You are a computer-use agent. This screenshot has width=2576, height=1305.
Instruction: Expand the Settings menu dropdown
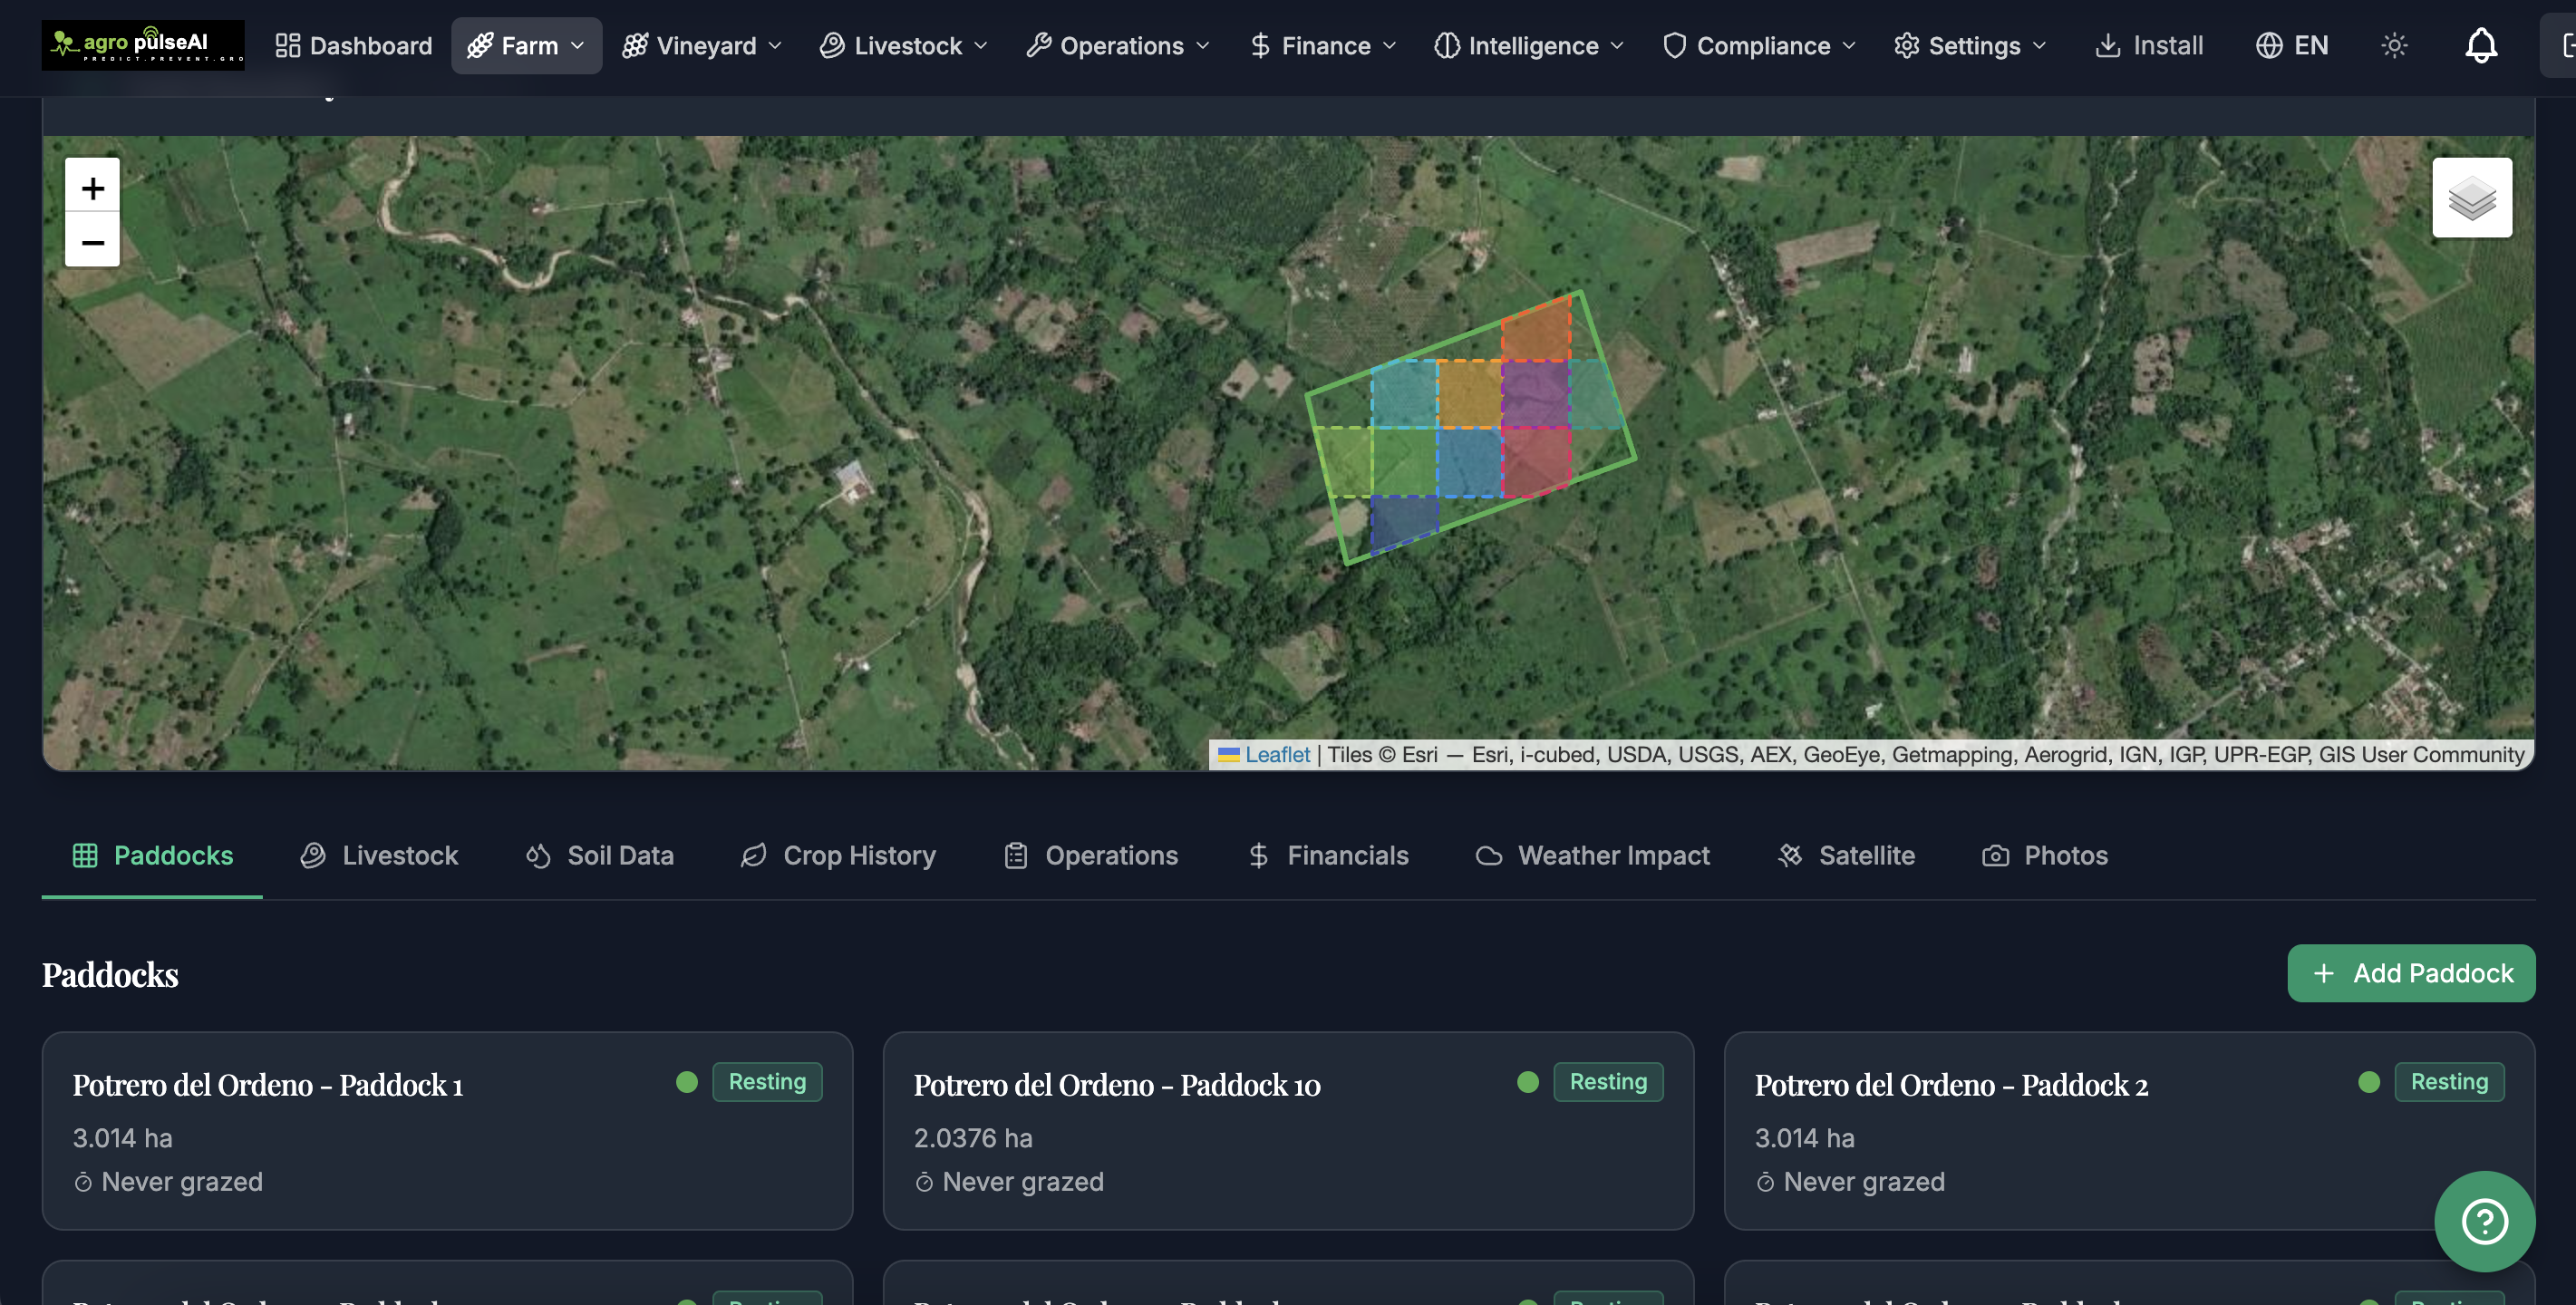tap(1971, 45)
